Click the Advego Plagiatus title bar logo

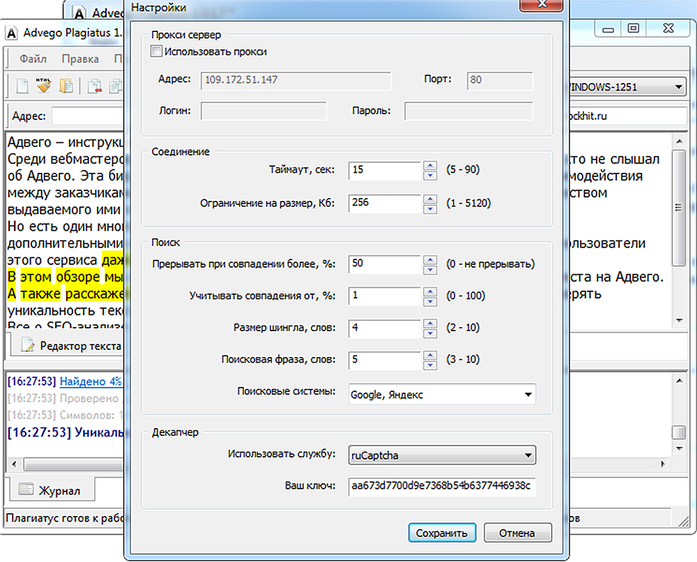point(12,33)
